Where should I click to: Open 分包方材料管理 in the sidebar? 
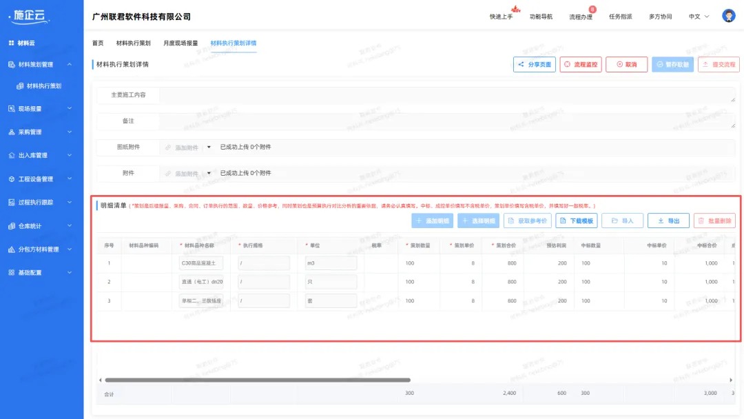pyautogui.click(x=10, y=249)
